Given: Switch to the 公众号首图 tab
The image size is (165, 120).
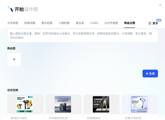Looking at the screenshot, I should coord(111,23).
